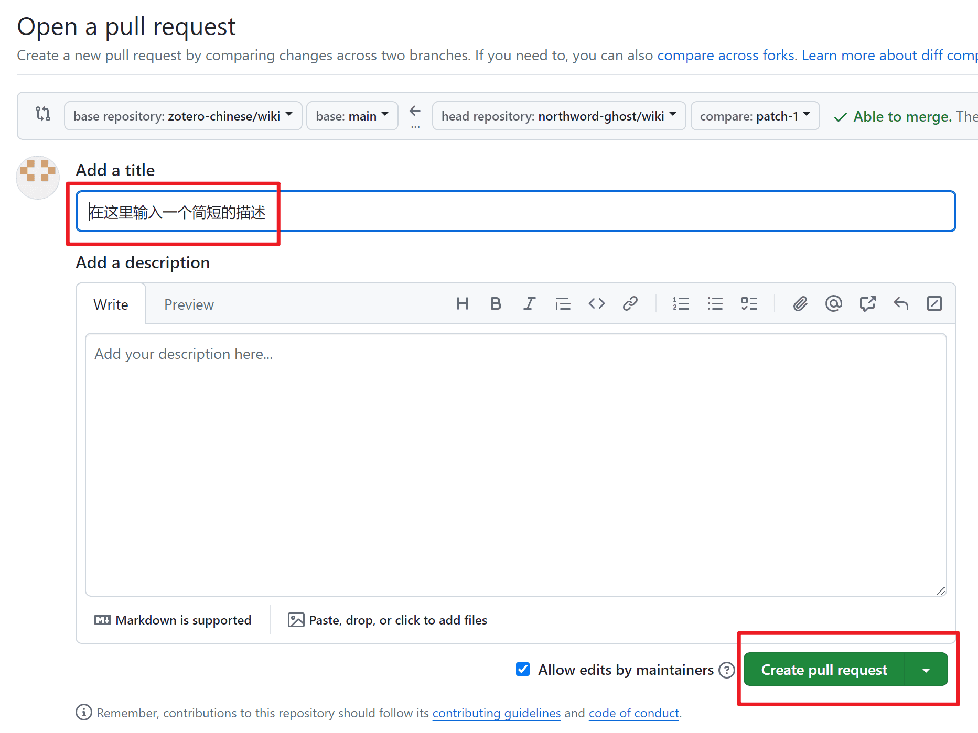Open the base repository dropdown

coord(182,116)
